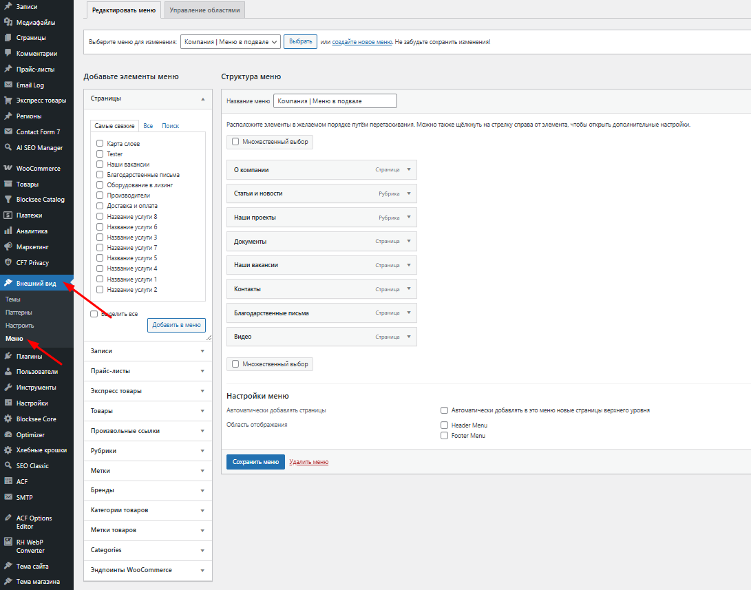This screenshot has height=590, width=751.
Task: Open the menu selection dropdown
Action: [x=230, y=41]
